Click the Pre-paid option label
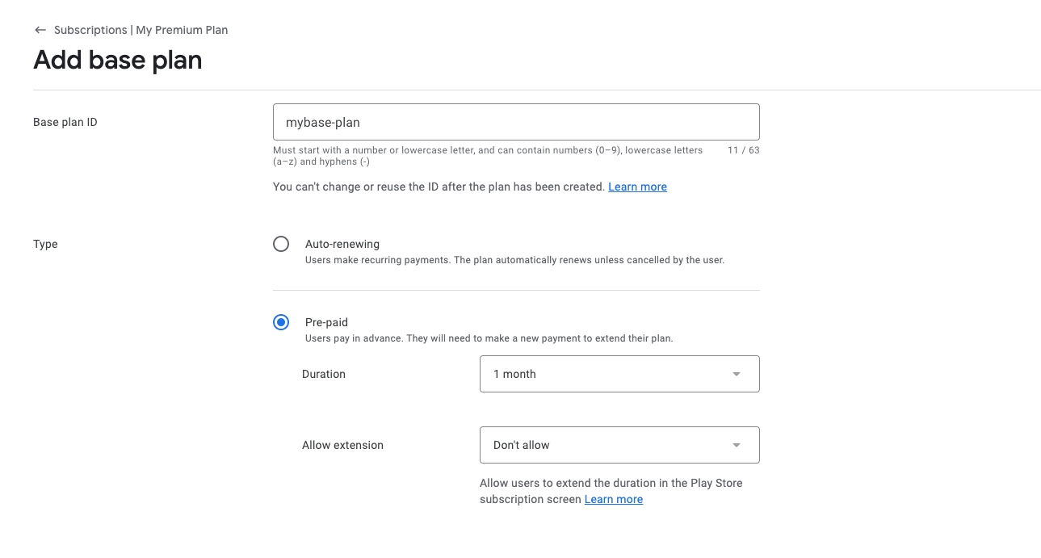This screenshot has height=558, width=1041. 326,322
